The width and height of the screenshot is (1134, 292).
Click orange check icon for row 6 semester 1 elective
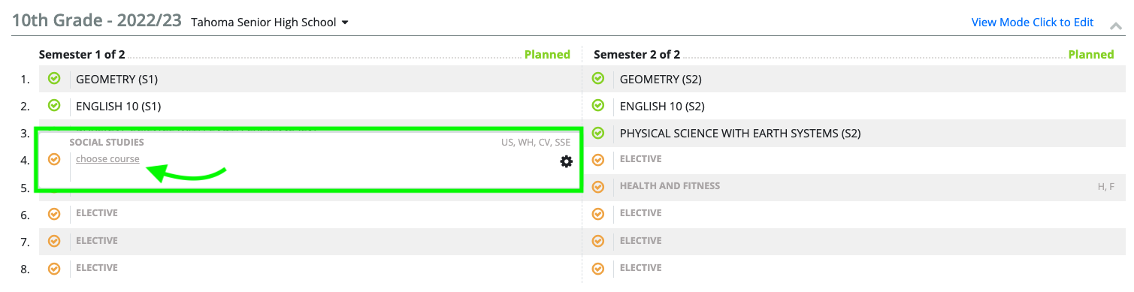click(54, 214)
